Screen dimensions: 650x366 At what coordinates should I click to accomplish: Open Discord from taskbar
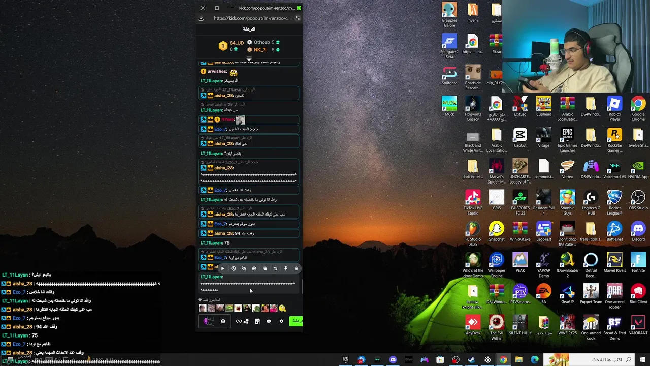(393, 360)
